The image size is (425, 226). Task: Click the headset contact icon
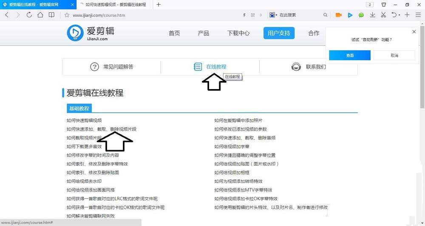[296, 67]
